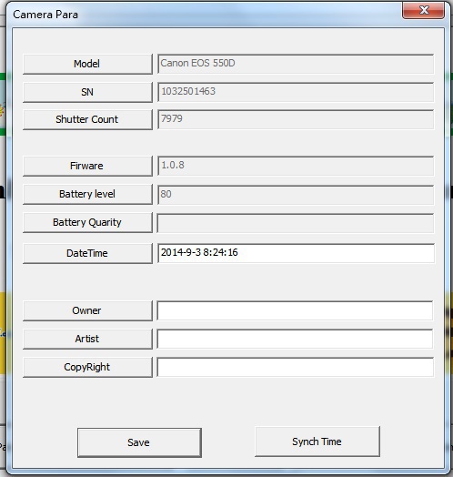Focus the CopyRight text field
Image resolution: width=453 pixels, height=477 pixels.
[x=296, y=367]
